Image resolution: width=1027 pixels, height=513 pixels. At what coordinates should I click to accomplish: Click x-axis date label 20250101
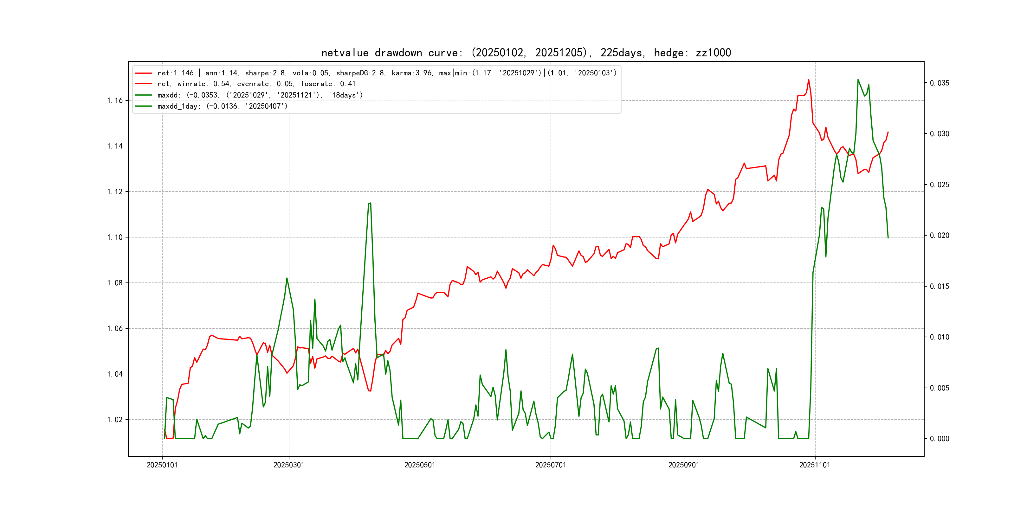pos(162,465)
